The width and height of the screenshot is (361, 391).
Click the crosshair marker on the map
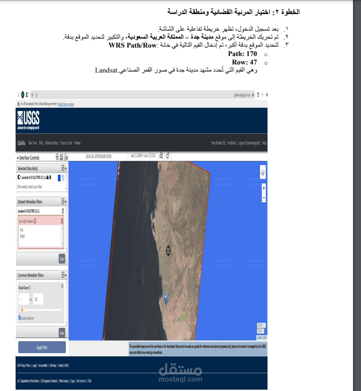[x=168, y=250]
